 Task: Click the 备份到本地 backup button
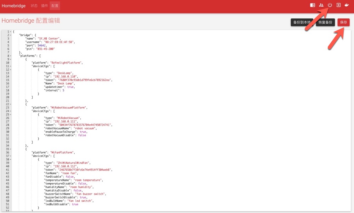[x=302, y=22]
